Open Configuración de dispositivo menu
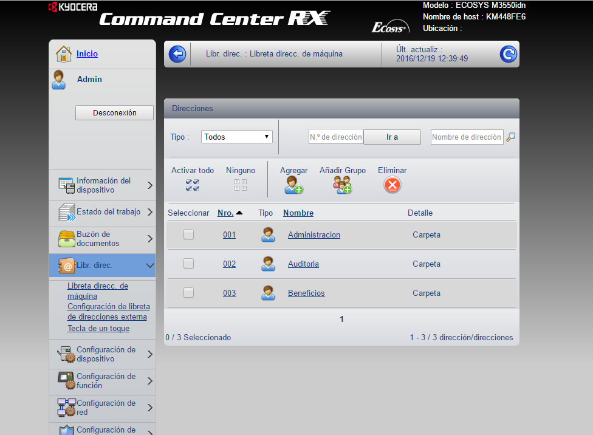This screenshot has height=435, width=593. (x=102, y=354)
